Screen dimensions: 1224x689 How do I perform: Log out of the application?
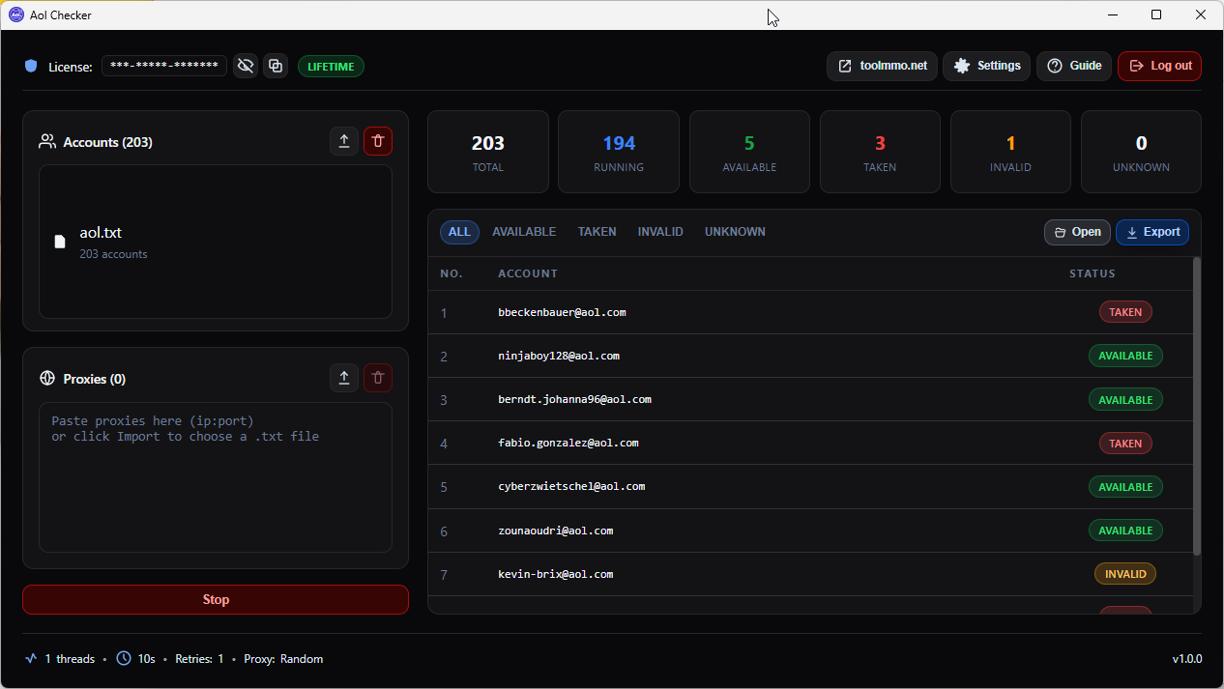pos(1159,66)
